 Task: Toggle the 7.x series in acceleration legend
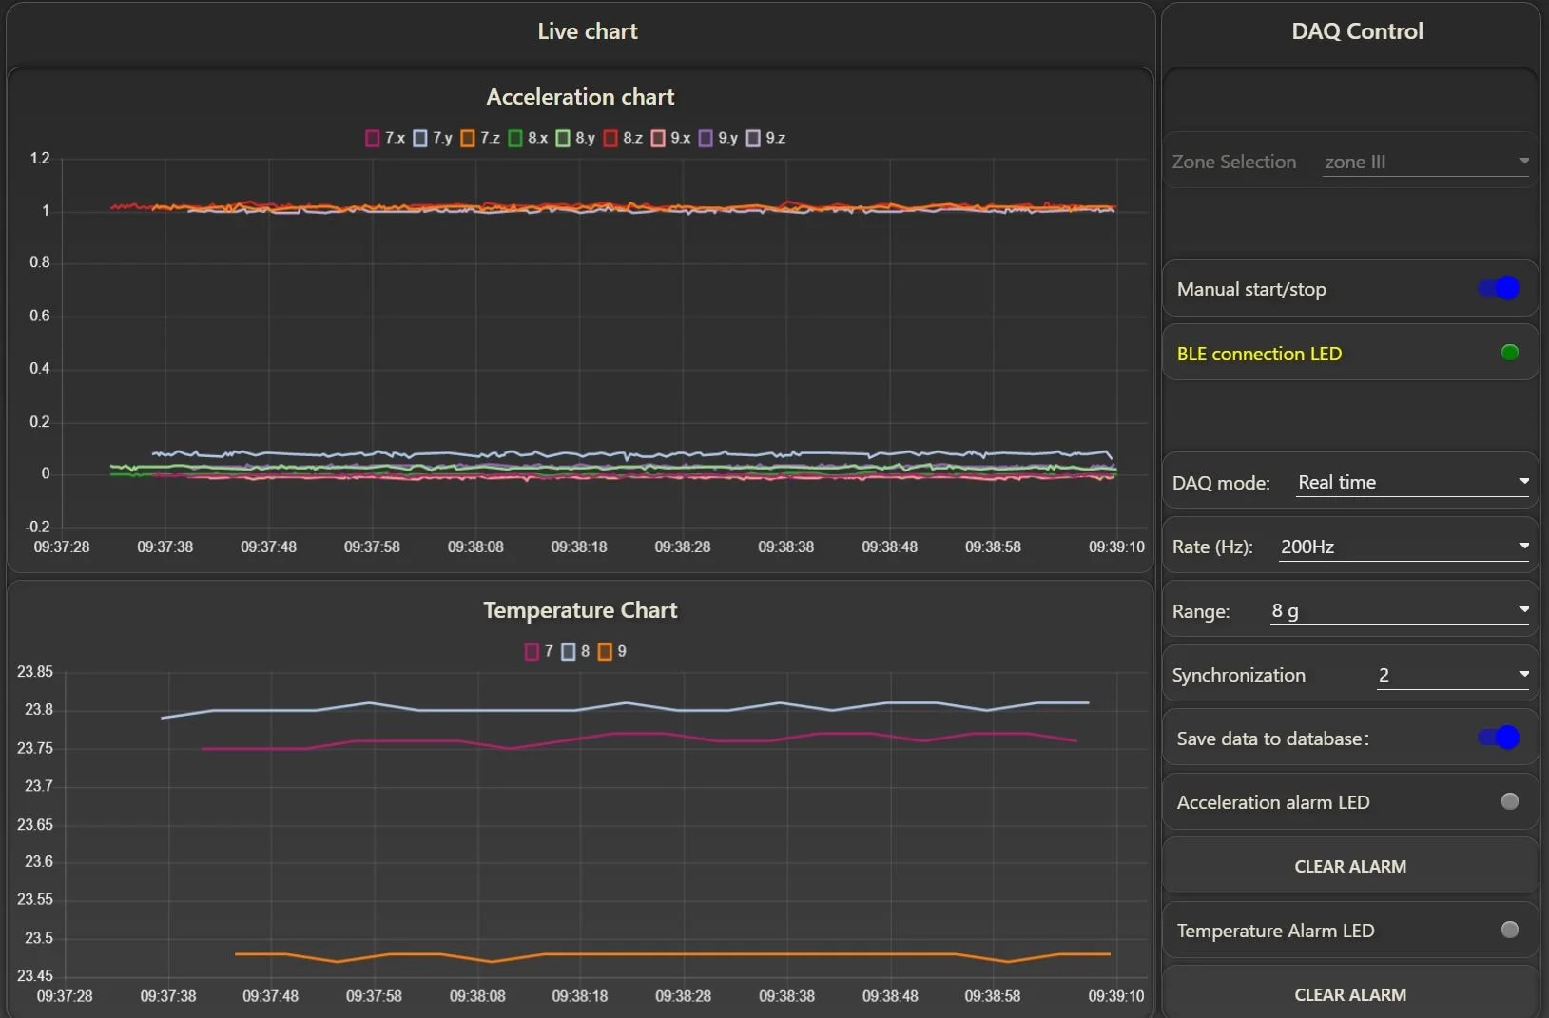(385, 138)
